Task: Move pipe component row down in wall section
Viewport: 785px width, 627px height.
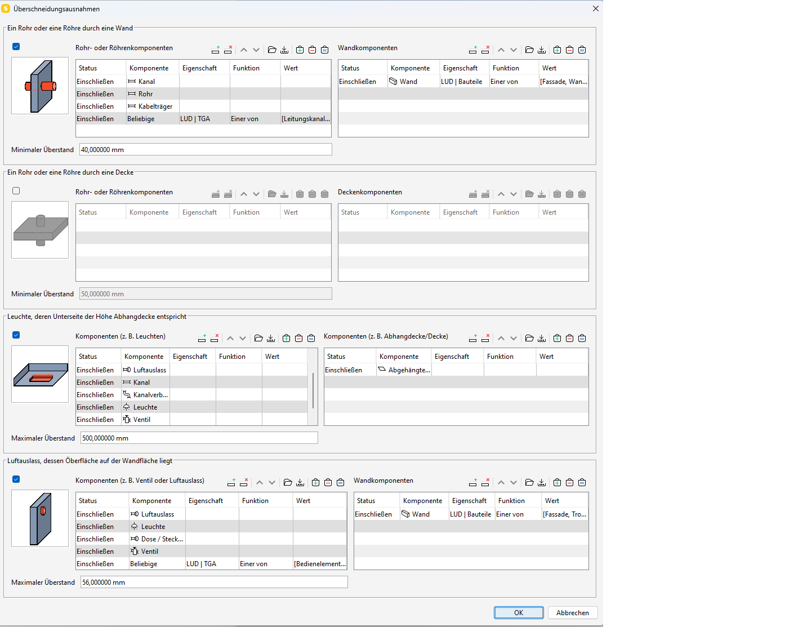Action: (x=256, y=50)
